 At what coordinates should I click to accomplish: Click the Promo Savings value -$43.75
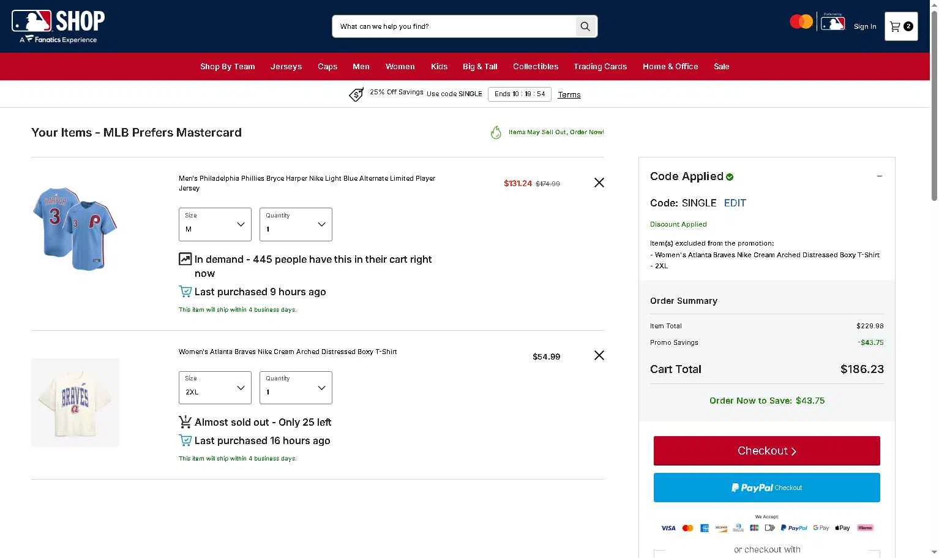(870, 342)
